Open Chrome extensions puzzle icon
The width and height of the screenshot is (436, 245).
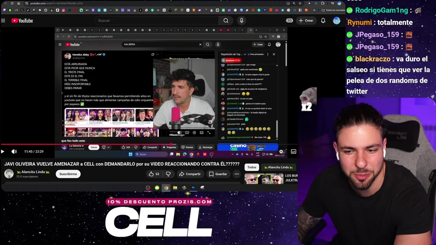coord(322,3)
